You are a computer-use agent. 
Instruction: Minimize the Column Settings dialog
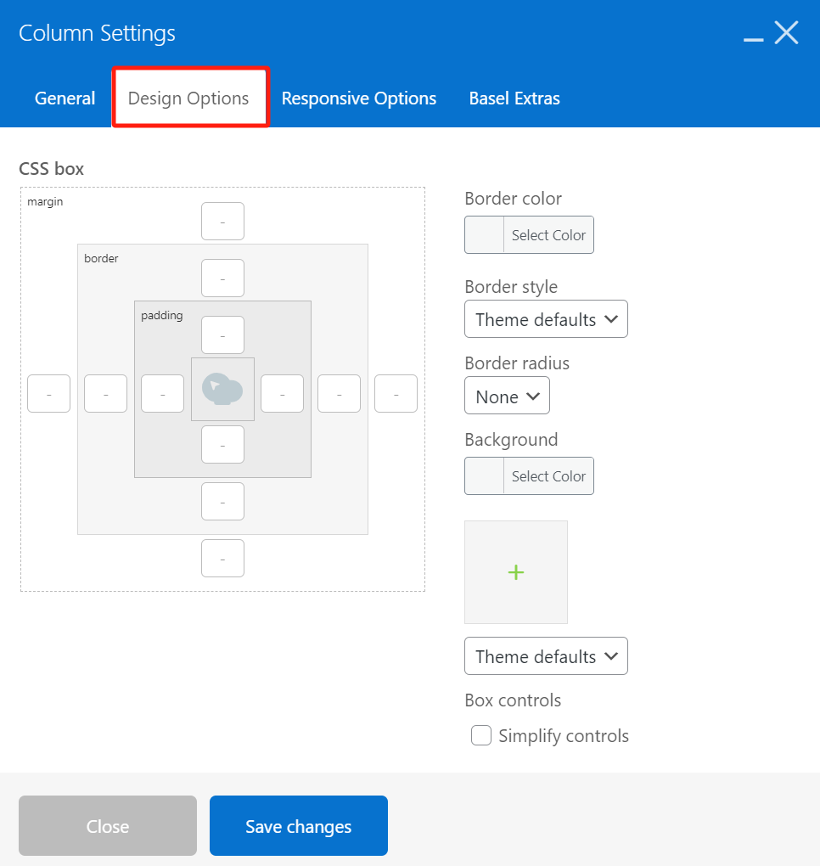point(753,37)
